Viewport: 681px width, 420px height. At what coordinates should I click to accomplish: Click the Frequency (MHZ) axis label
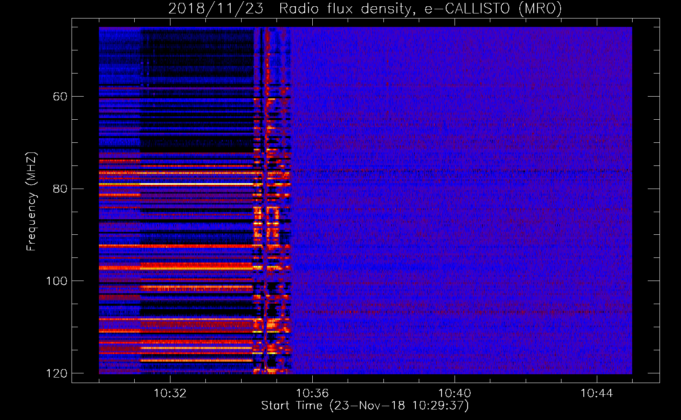click(x=31, y=202)
